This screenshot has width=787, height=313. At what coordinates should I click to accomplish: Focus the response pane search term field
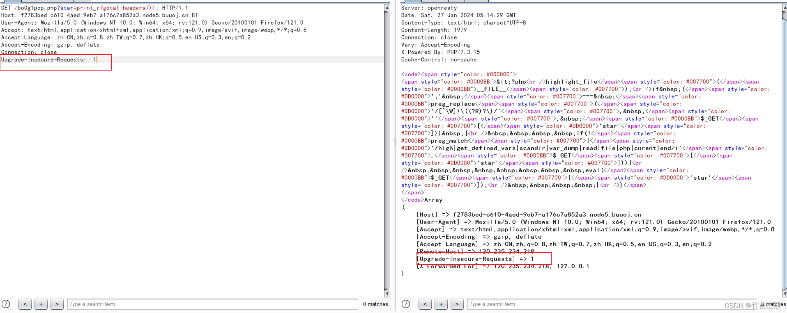coord(612,304)
